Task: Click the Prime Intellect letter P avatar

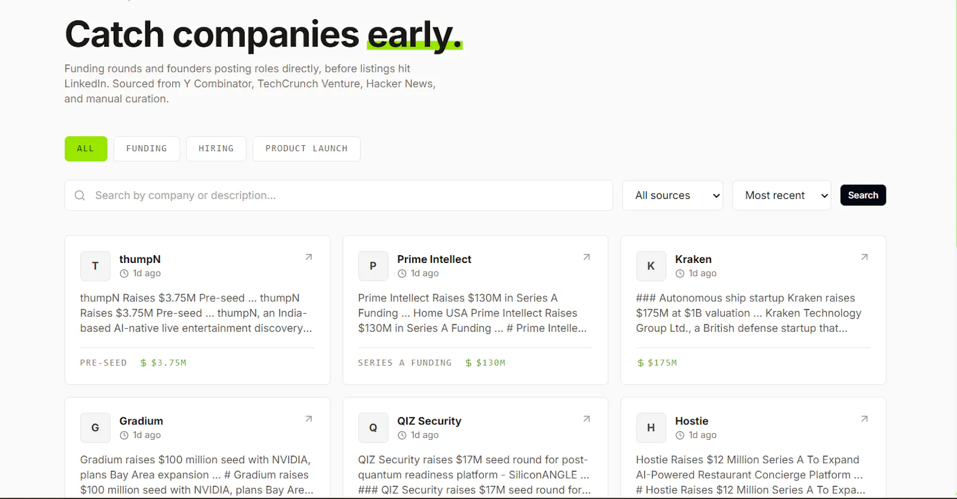Action: coord(373,266)
